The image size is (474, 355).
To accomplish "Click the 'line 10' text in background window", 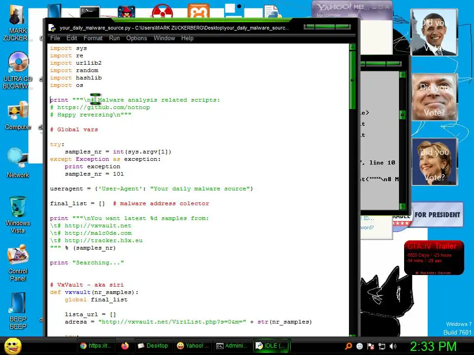I will (x=382, y=163).
